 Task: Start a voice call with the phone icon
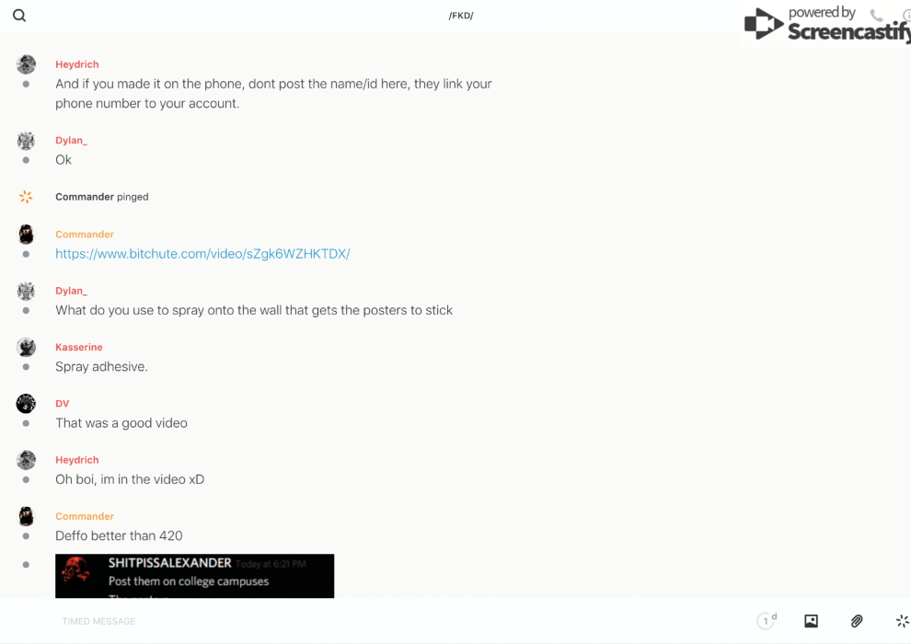point(876,16)
